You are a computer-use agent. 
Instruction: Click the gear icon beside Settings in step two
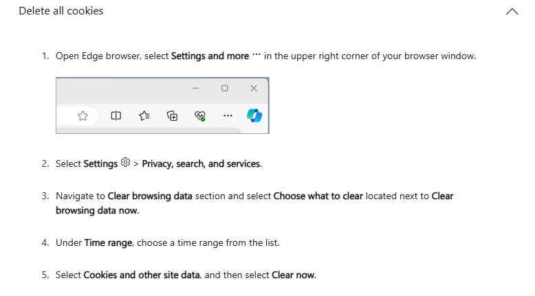pos(126,162)
